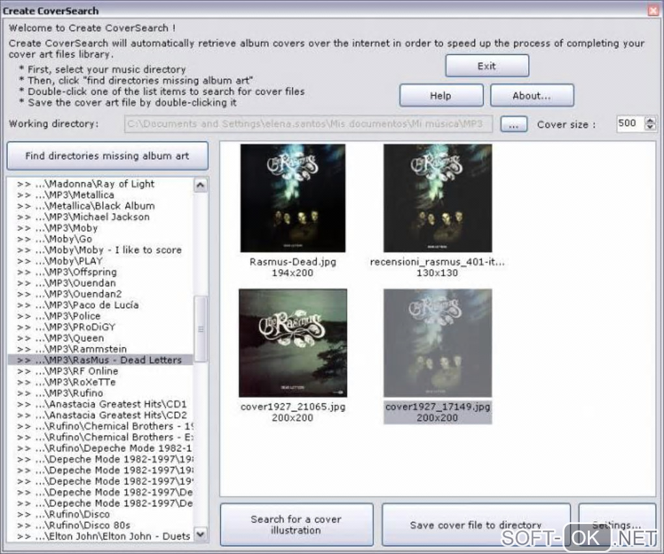Viewport: 664px width, 554px height.
Task: Select the Rufino\Disco 80s entry
Action: (x=100, y=525)
